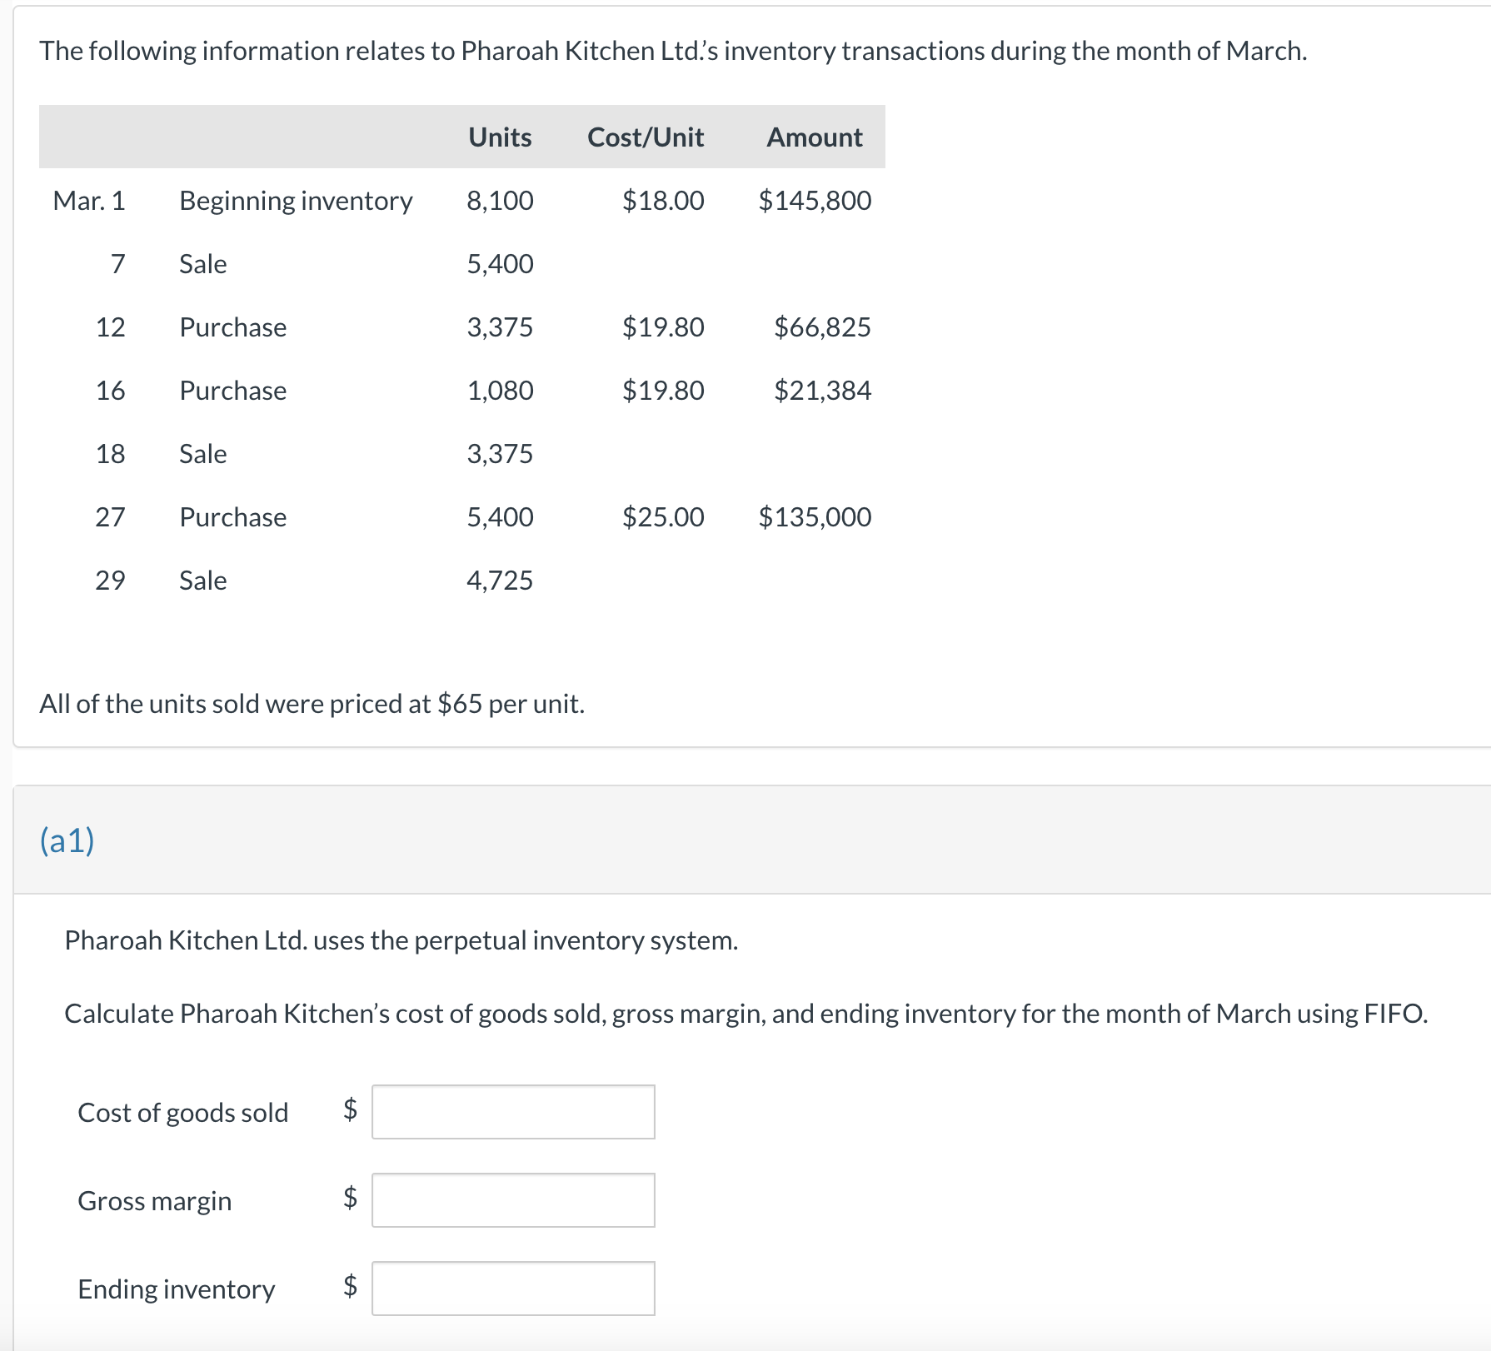Click the $66,825 purchase amount
This screenshot has height=1351, width=1491.
click(822, 327)
